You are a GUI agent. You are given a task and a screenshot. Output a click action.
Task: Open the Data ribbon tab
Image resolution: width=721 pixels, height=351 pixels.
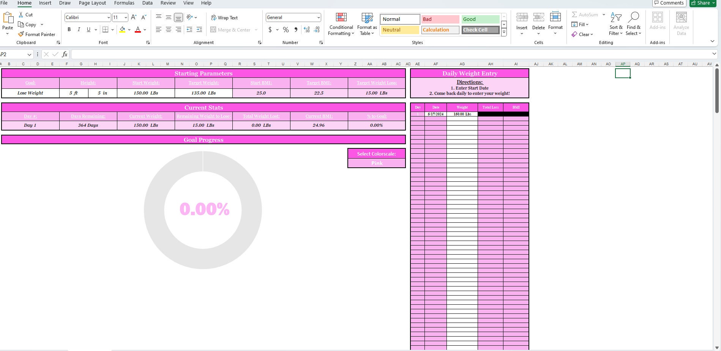pos(147,3)
